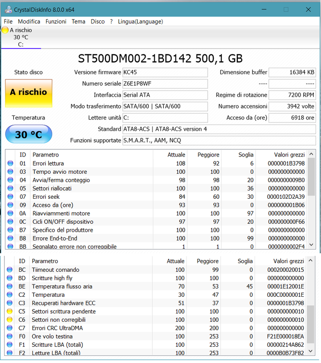Click the upper table scrollbar down arrow
The image size is (321, 363).
[311, 245]
